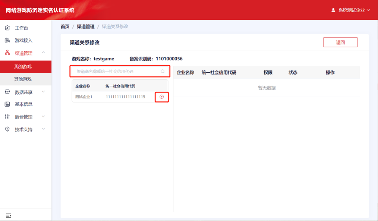The width and height of the screenshot is (378, 221).
Task: Click the 游戏接入 sidebar icon
Action: [x=7, y=40]
